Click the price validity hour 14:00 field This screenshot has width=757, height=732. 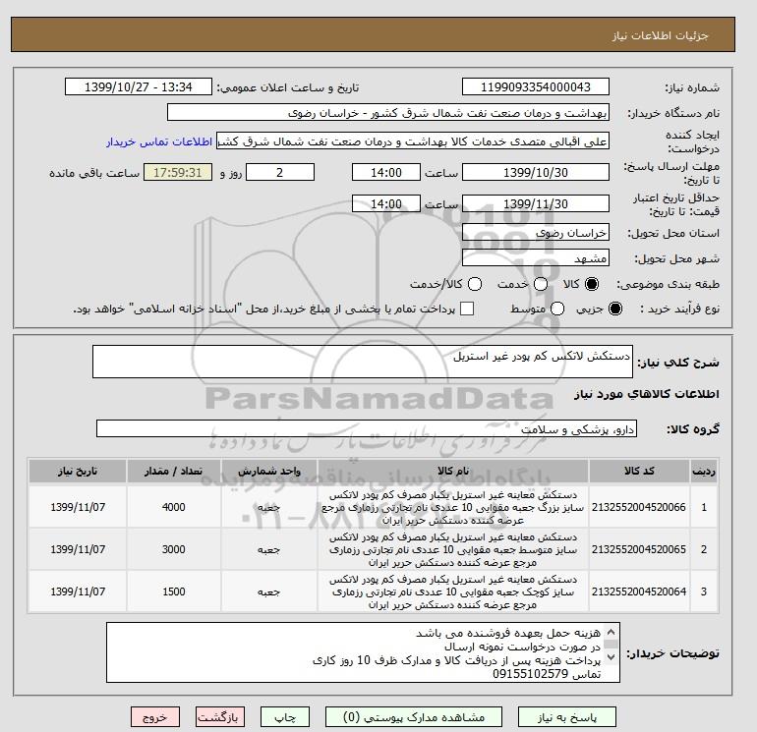386,203
